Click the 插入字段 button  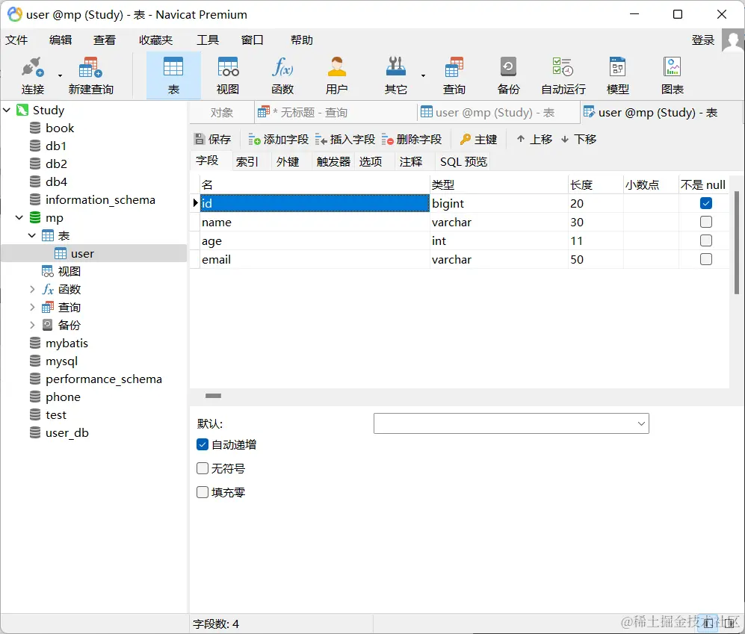click(x=345, y=139)
